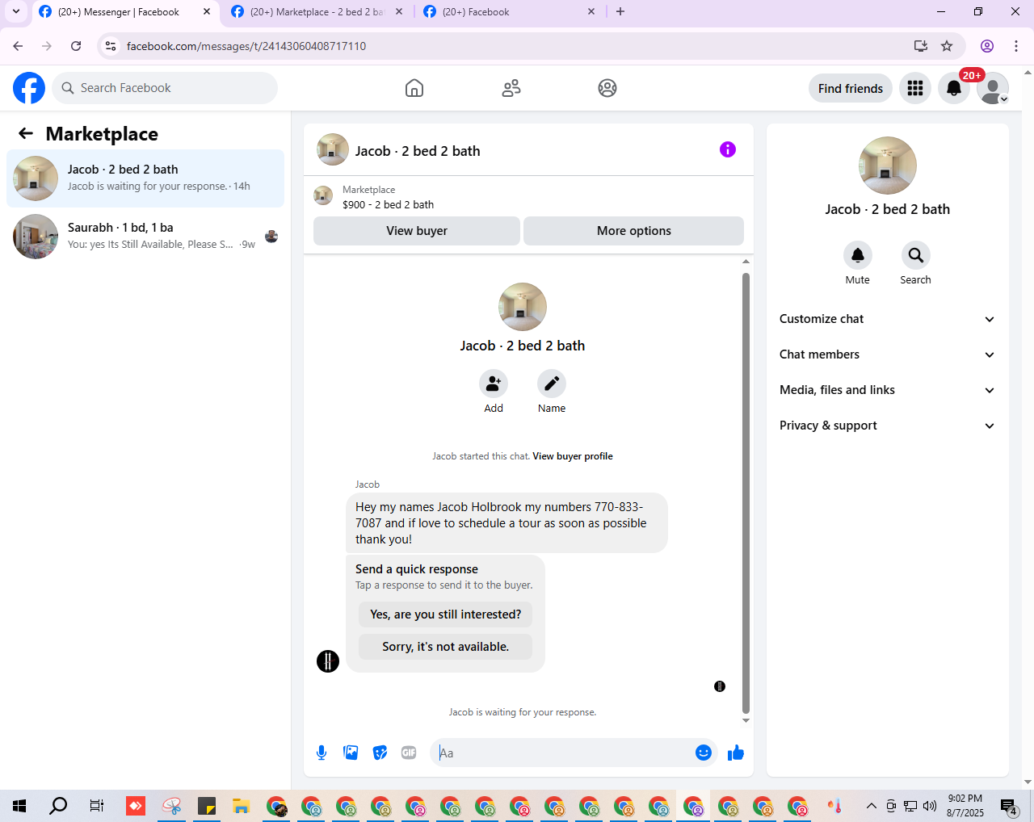
Task: Switch to the Marketplace - 2 bed 2 bath tab
Action: pos(317,12)
